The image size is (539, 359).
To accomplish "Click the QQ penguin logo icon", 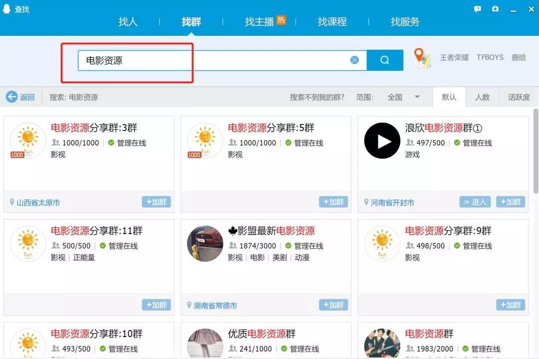I will tap(6, 8).
